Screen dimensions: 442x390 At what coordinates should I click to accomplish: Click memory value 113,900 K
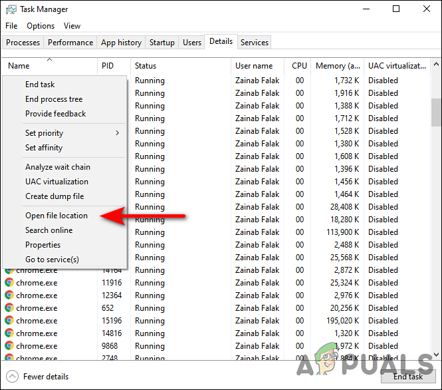tap(342, 232)
